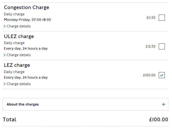Viewport: 172px width, 128px height.
Task: Open Charge details link under Congestion Charge
Action: 19,26
